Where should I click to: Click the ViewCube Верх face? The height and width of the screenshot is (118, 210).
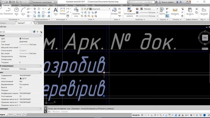205,38
